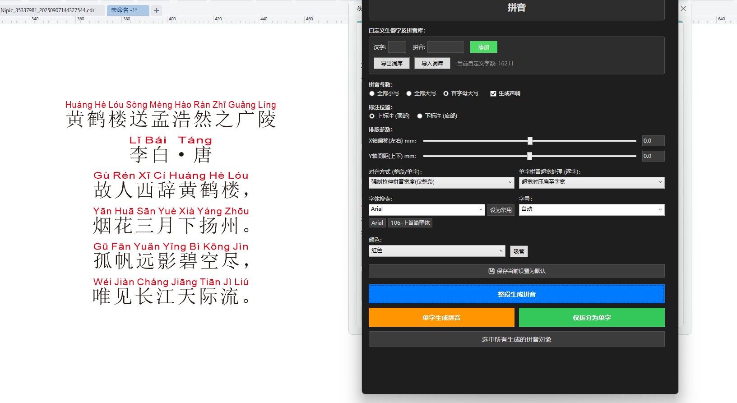Open 对齐方式 dropdown
737x403 pixels.
pos(441,182)
